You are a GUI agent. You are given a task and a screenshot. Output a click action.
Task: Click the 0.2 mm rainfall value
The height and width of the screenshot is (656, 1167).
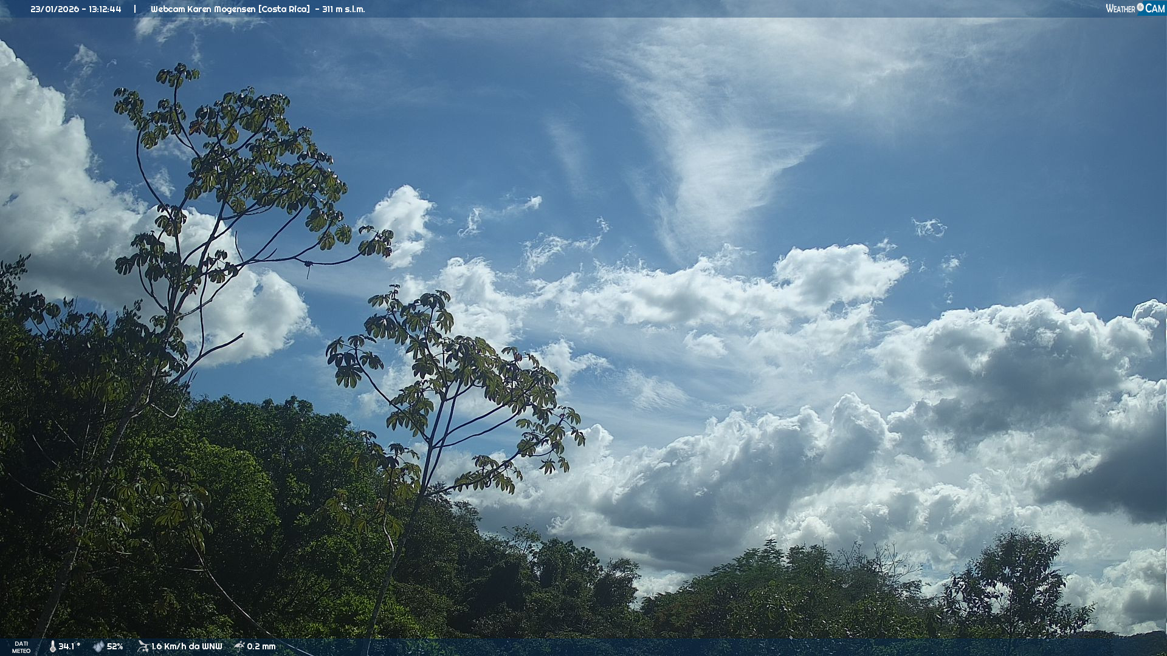tap(261, 647)
